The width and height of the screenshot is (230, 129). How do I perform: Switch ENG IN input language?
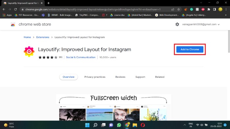(191, 125)
